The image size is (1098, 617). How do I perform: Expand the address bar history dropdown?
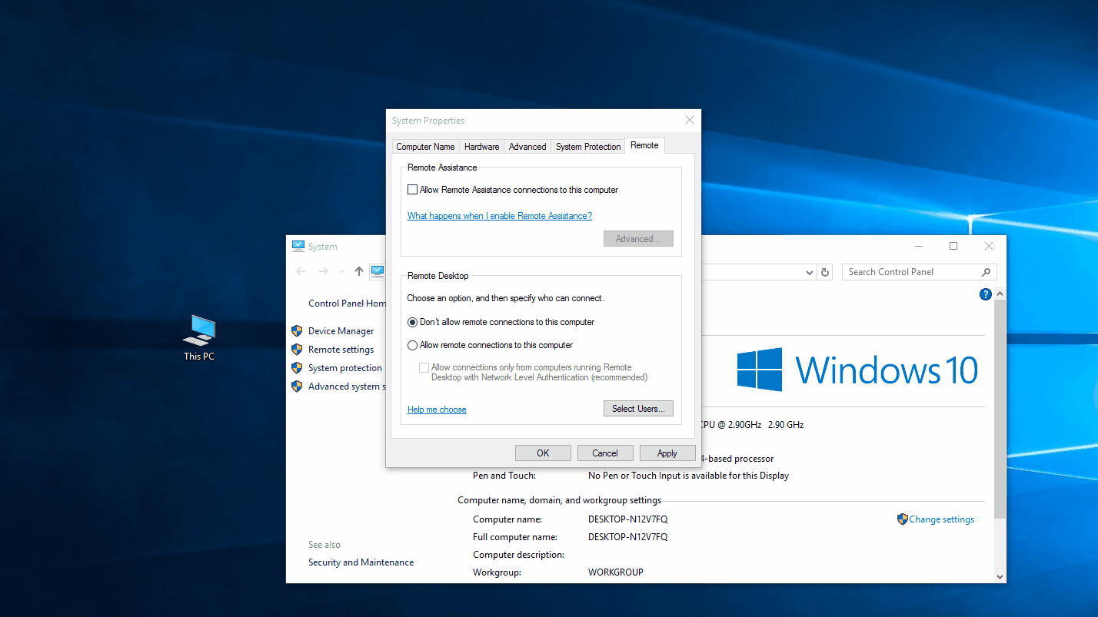coord(810,272)
